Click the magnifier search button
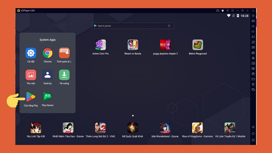The image size is (272, 153). (169, 26)
